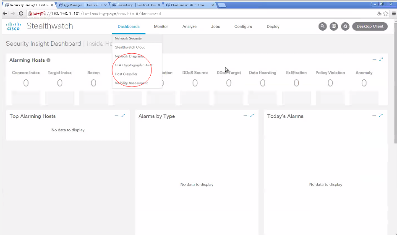Click the Data Hoarding count
Viewport: 397px width, 235px height.
point(263,83)
